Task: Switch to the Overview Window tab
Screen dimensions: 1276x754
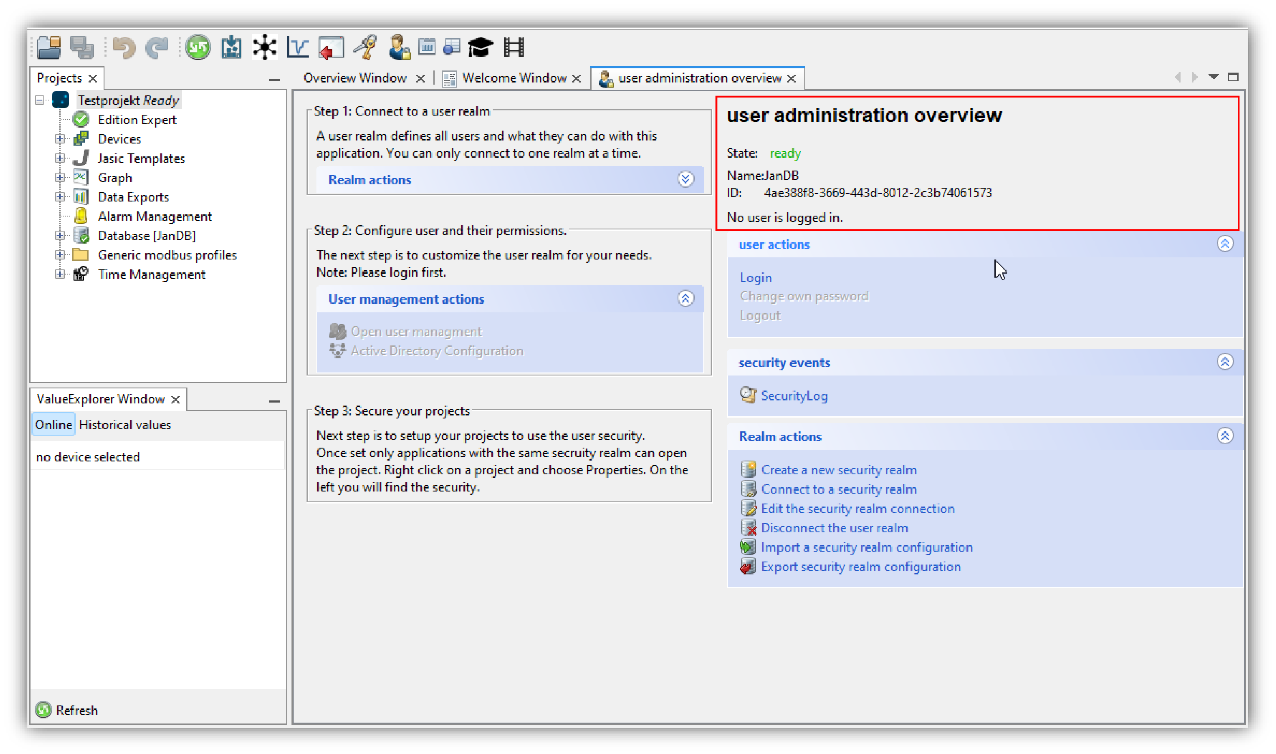Action: click(x=355, y=78)
